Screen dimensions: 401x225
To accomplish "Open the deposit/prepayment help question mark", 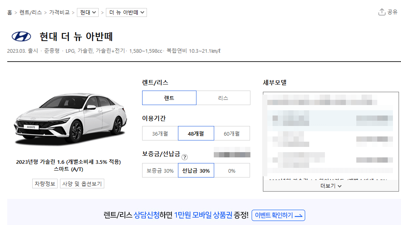I will click(x=184, y=157).
